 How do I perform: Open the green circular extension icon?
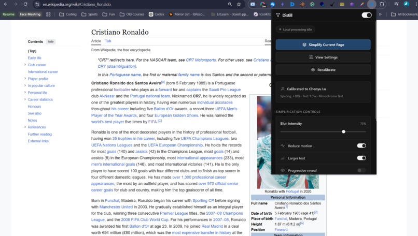pyautogui.click(x=312, y=4)
